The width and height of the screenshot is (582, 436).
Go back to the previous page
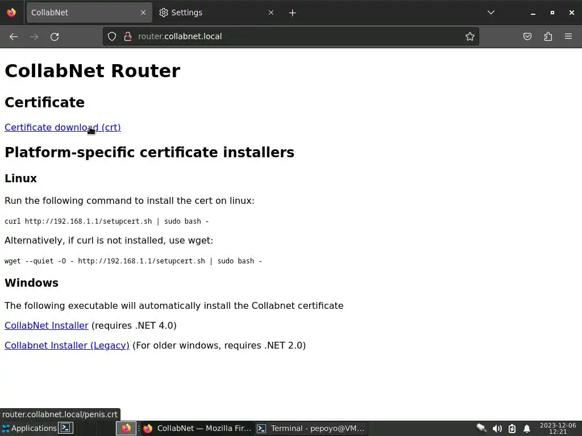click(x=14, y=37)
